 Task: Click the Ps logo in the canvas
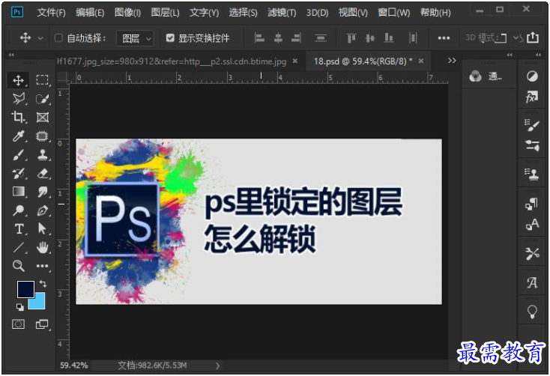(x=122, y=219)
